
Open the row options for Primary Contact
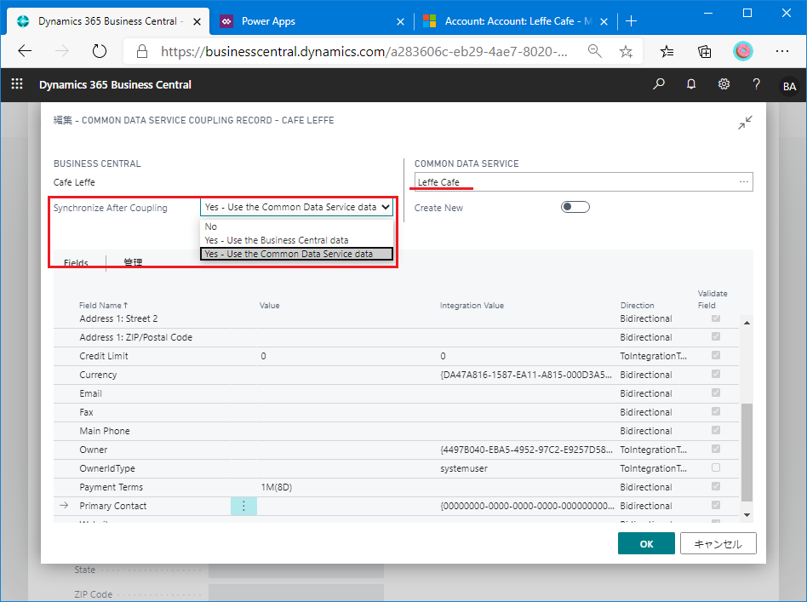(x=243, y=507)
